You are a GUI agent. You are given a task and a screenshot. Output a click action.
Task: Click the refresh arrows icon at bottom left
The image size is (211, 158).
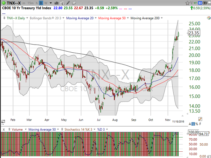[3, 121]
